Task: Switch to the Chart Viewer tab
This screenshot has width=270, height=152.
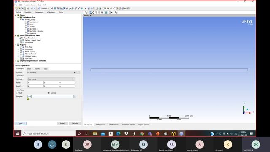Action: tap(113, 125)
